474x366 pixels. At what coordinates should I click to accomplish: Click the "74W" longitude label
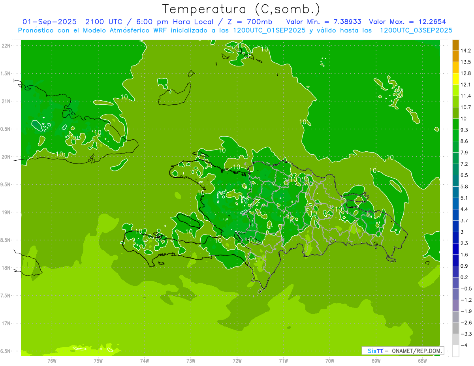pyautogui.click(x=145, y=360)
